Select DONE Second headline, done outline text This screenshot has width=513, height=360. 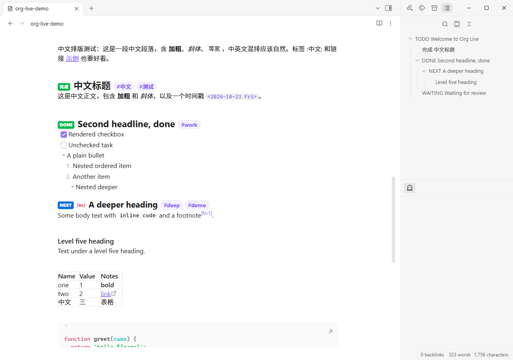click(456, 60)
